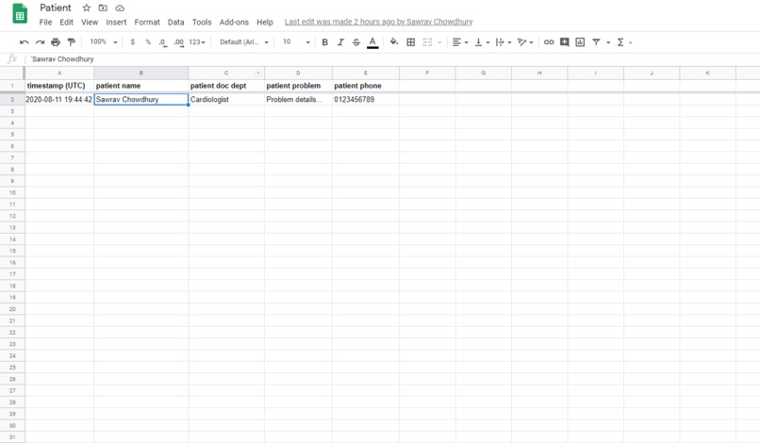Rename the Patient document title
The height and width of the screenshot is (443, 760).
[x=56, y=8]
